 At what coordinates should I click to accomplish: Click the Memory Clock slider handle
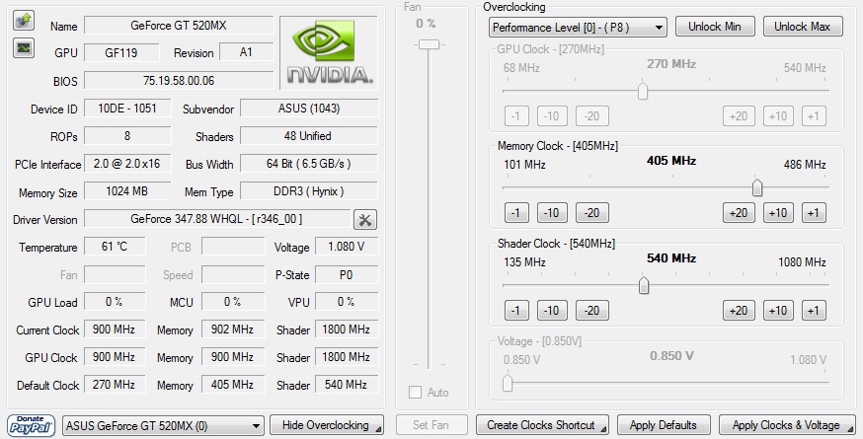click(x=757, y=187)
